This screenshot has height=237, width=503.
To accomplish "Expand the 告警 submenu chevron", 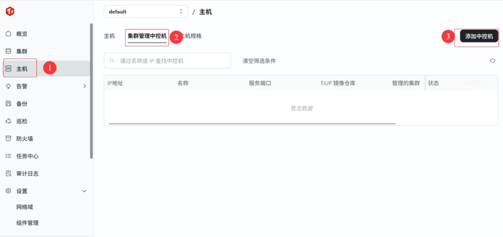I will pos(84,86).
